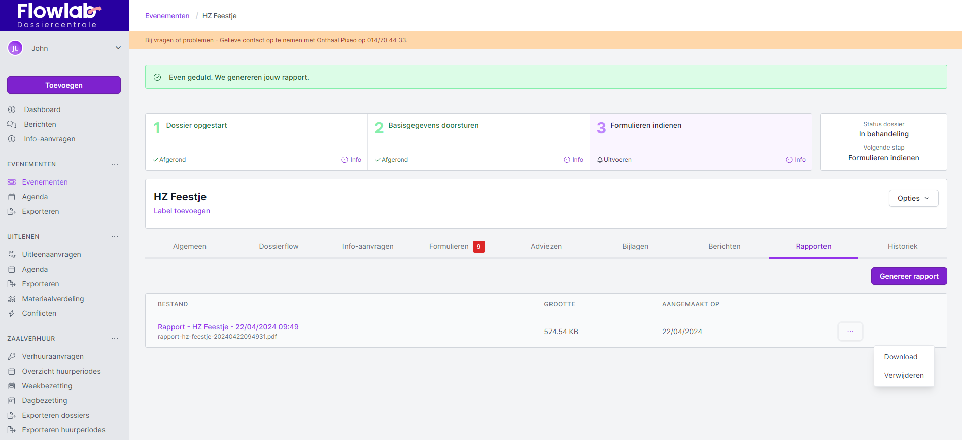
Task: Click the JL user avatar
Action: (15, 48)
